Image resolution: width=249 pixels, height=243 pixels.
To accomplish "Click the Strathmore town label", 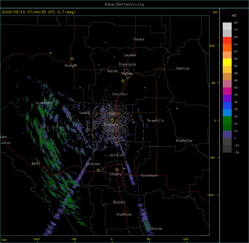I will tap(149, 175).
